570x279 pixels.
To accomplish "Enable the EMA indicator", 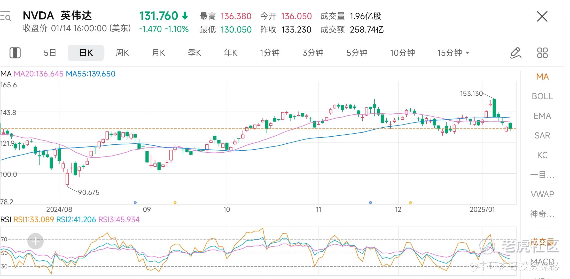I will click(542, 116).
